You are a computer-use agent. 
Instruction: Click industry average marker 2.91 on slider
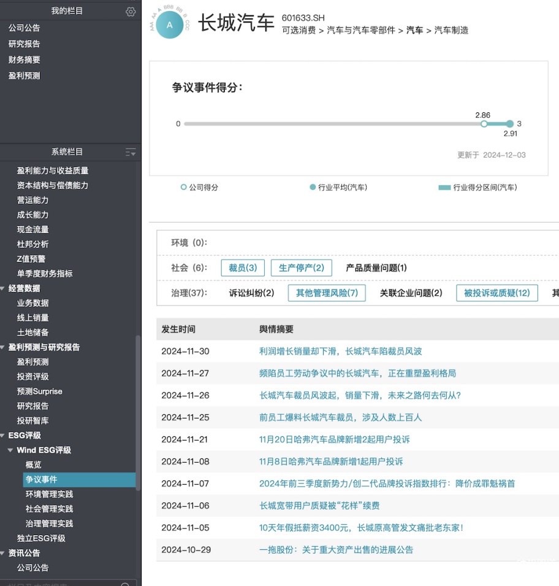[x=510, y=124]
